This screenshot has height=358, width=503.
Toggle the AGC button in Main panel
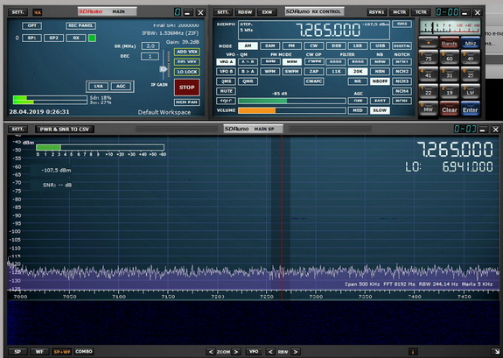coord(121,86)
